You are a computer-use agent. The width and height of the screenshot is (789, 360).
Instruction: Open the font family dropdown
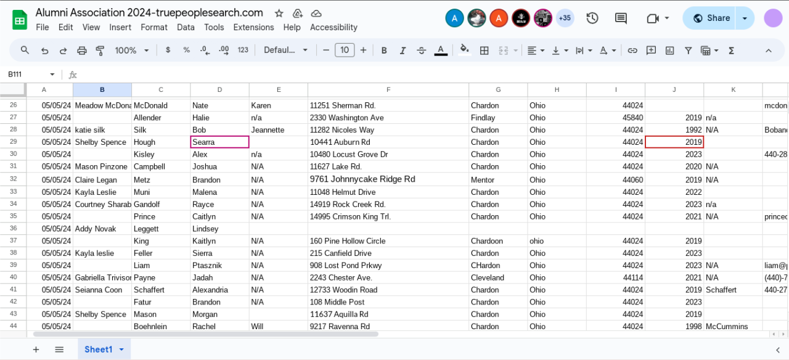[x=286, y=51]
